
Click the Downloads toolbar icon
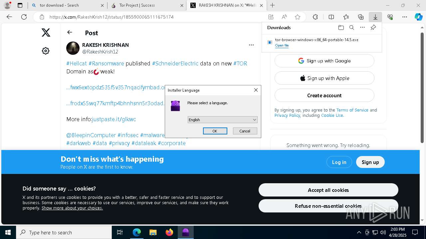375,17
